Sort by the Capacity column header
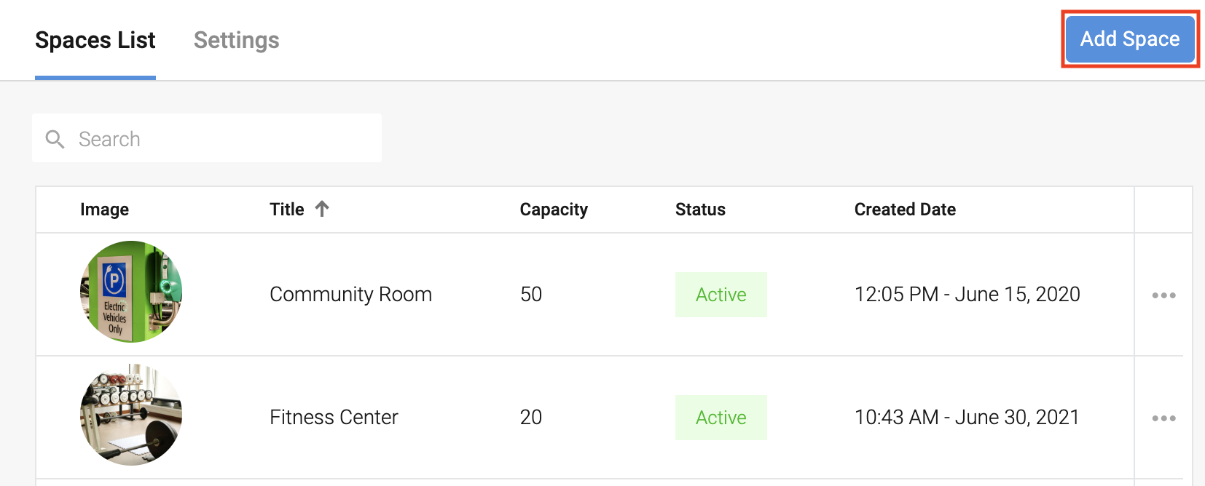This screenshot has height=486, width=1205. [554, 210]
